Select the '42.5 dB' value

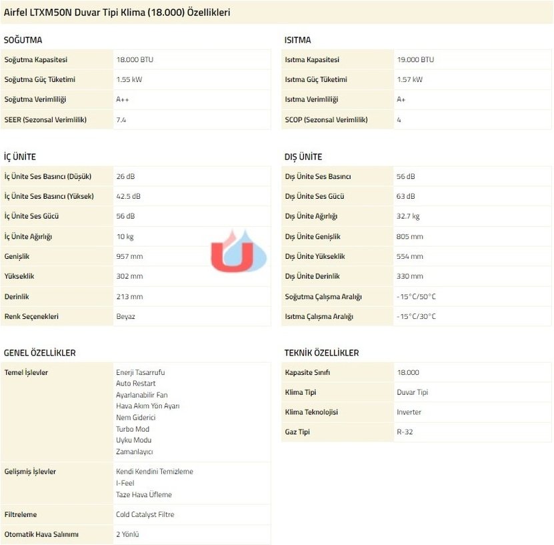[128, 196]
